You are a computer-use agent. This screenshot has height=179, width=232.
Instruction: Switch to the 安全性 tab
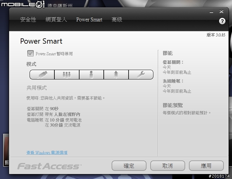tap(28, 20)
